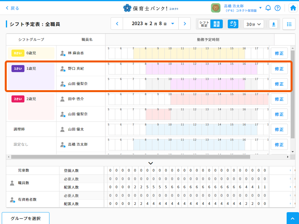
Task: Toggle the グループ grouping button
Action: pos(233,24)
